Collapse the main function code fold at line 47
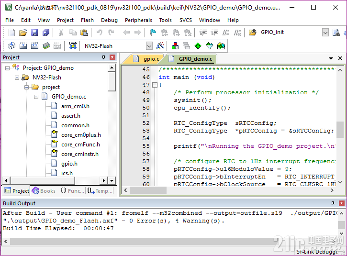This screenshot has height=256, width=347. point(155,85)
